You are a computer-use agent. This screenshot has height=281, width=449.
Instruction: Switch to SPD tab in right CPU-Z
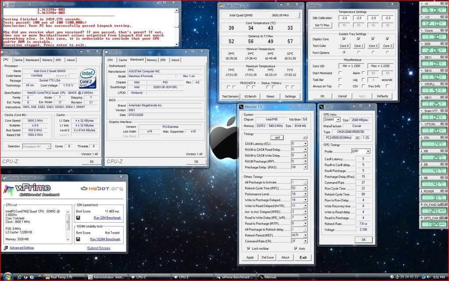163,60
